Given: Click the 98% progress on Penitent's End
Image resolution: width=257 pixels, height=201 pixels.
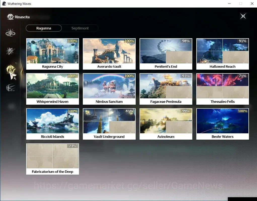Looking at the screenshot, I should coord(186,41).
